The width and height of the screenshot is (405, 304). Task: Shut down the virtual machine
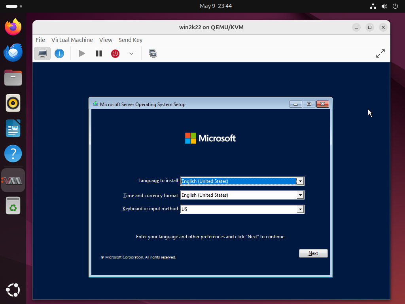[115, 53]
